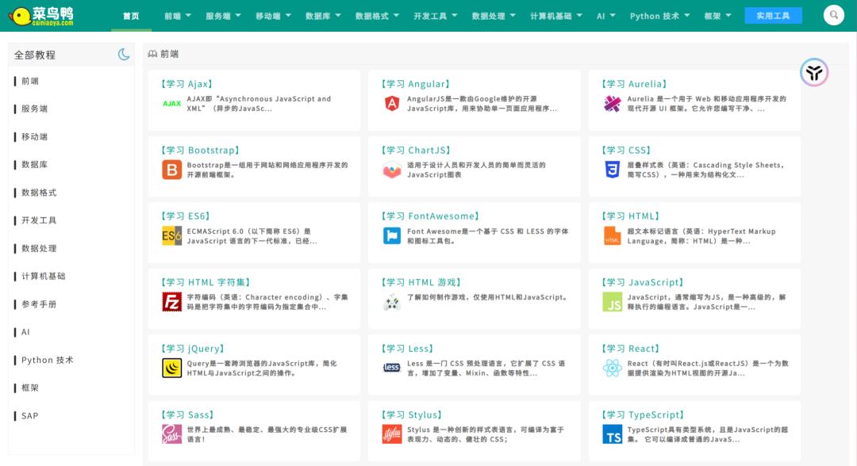The image size is (857, 466).
Task: Click the CSS3 shield icon
Action: (x=612, y=170)
